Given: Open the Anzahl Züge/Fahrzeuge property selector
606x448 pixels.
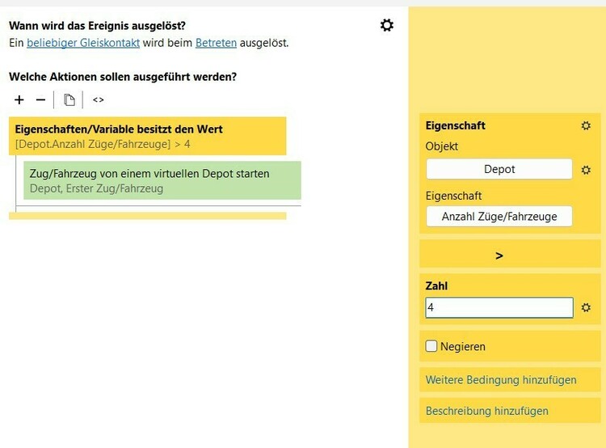Looking at the screenshot, I should (x=499, y=217).
